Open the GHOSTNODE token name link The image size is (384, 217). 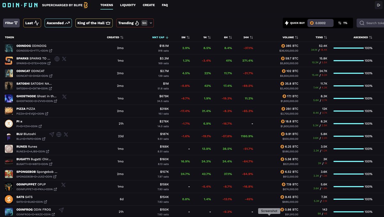click(x=36, y=96)
